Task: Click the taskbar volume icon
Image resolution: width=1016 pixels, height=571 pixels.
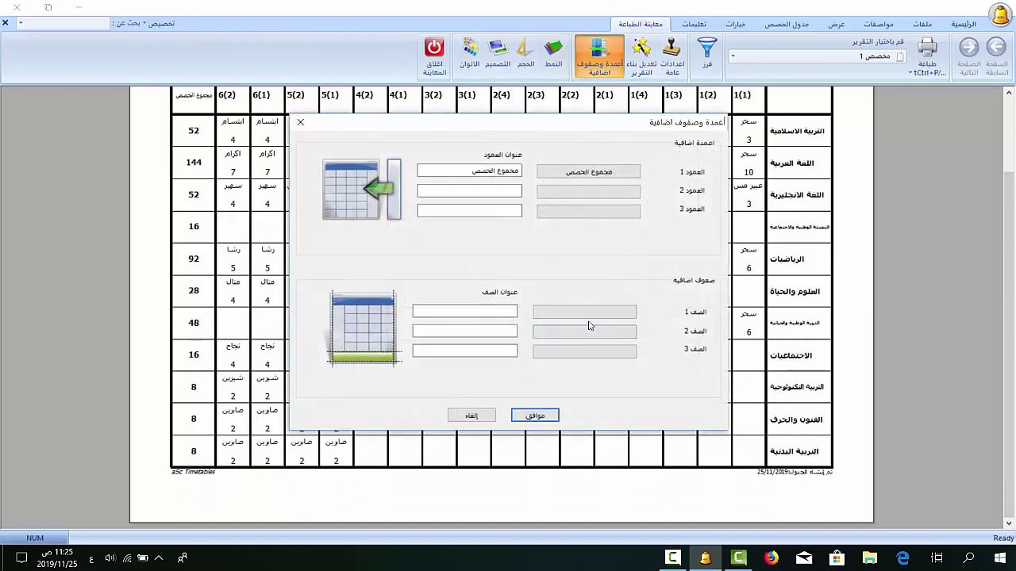Action: (x=110, y=558)
